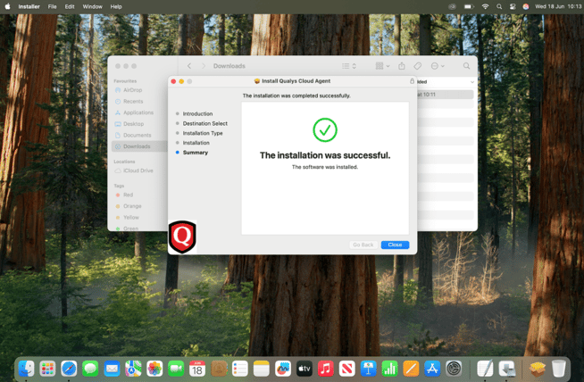Select Desktop in Finder sidebar
Viewport: 584px width, 382px height.
133,123
